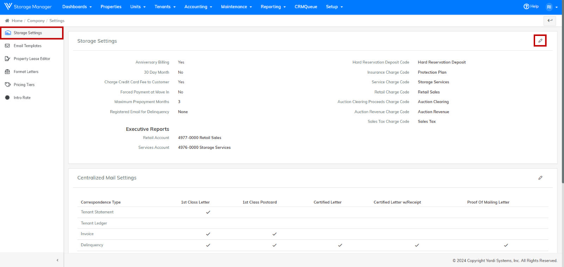The height and width of the screenshot is (267, 564).
Task: Click the Executive Reports heading
Action: [147, 129]
